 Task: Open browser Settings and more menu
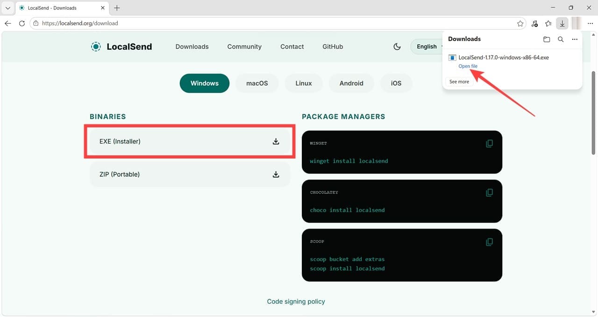590,23
